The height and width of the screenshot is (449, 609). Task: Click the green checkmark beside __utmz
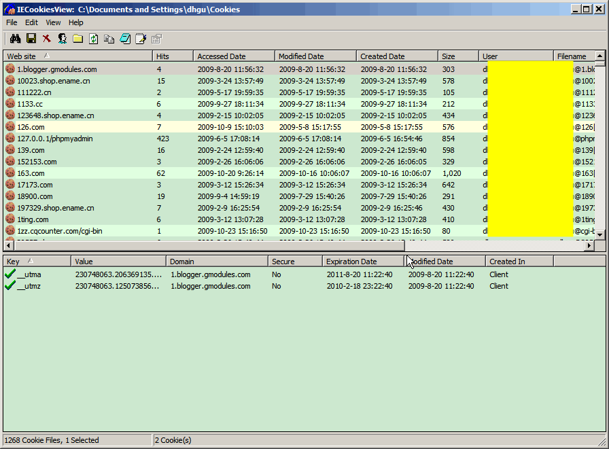tap(10, 286)
